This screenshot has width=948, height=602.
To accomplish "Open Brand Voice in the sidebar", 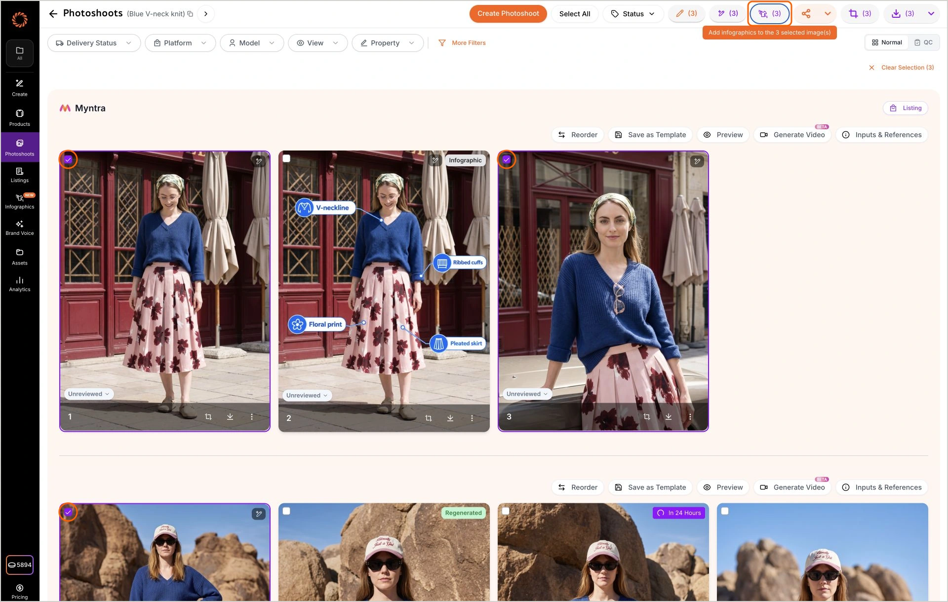I will point(20,228).
